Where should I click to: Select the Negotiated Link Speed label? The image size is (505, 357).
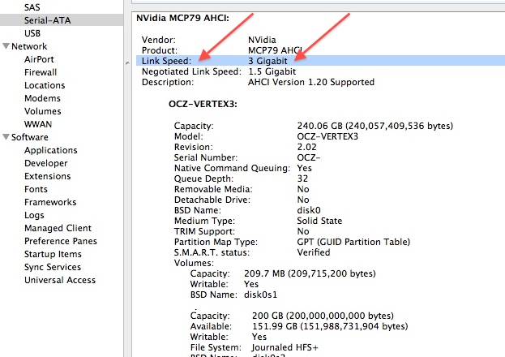click(191, 71)
